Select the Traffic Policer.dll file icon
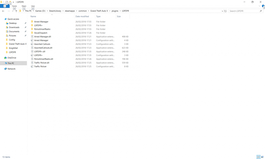This screenshot has width=265, height=159. [x=32, y=62]
